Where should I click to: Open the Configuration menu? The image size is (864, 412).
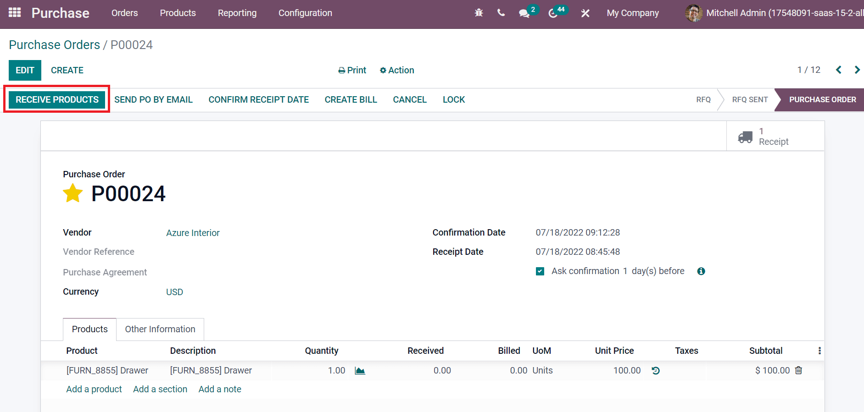305,13
